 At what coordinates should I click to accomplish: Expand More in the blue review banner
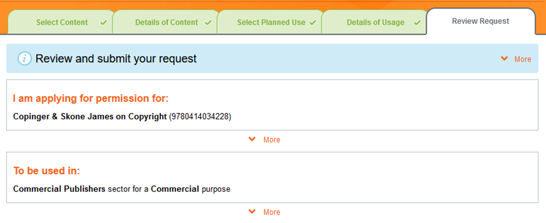pyautogui.click(x=516, y=59)
